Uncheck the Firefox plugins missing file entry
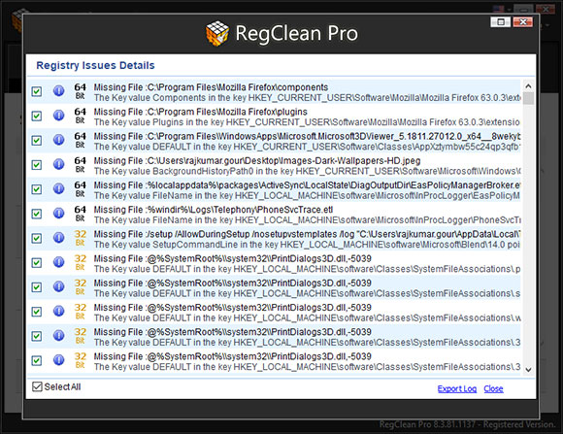 pyautogui.click(x=36, y=117)
